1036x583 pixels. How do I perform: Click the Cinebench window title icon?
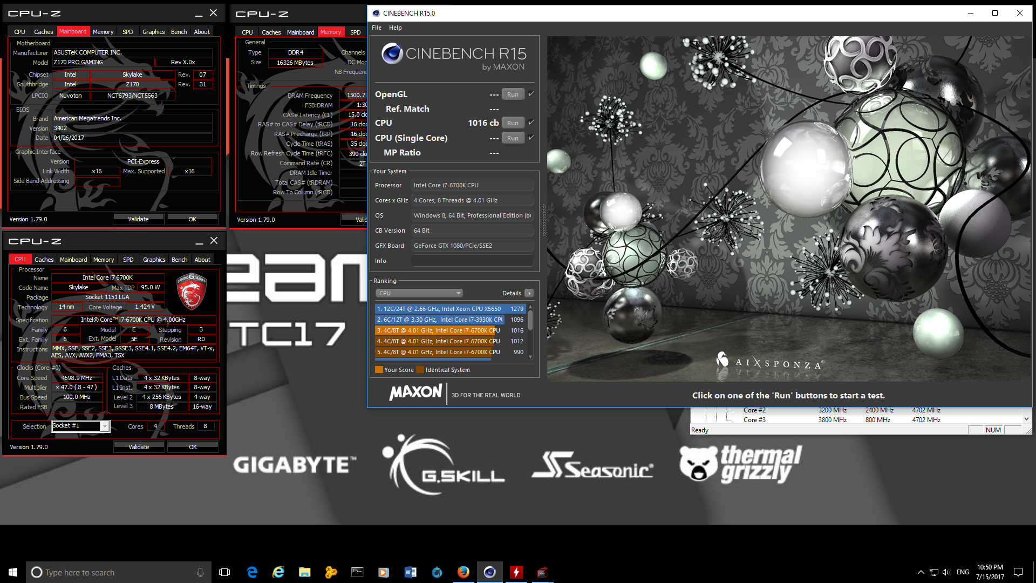[x=376, y=13]
